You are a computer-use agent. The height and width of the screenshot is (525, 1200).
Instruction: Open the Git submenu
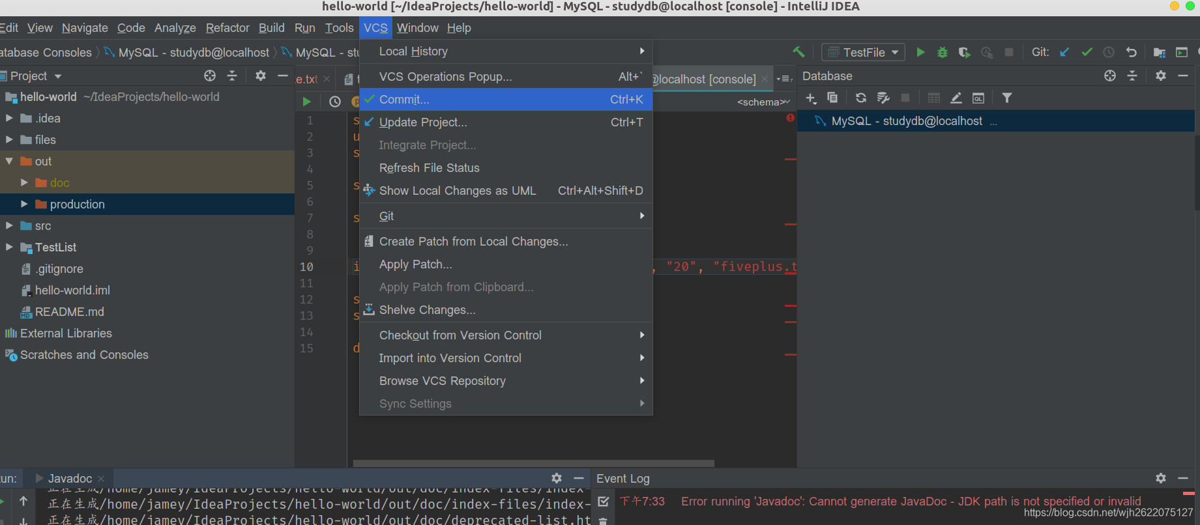pos(506,216)
